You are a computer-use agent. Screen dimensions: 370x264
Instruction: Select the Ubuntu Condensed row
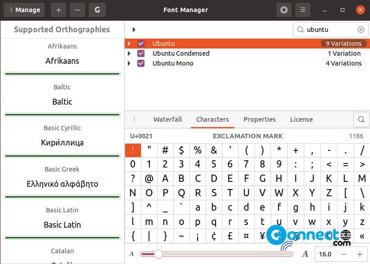pos(247,53)
